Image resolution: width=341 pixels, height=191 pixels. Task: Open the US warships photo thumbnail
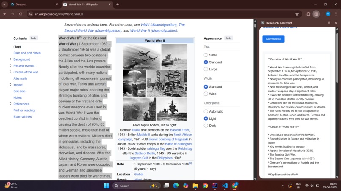click(172, 109)
